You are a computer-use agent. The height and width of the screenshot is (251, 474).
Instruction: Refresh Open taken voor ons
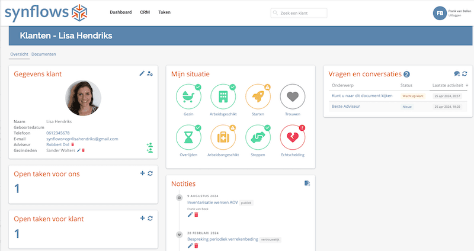(x=150, y=173)
